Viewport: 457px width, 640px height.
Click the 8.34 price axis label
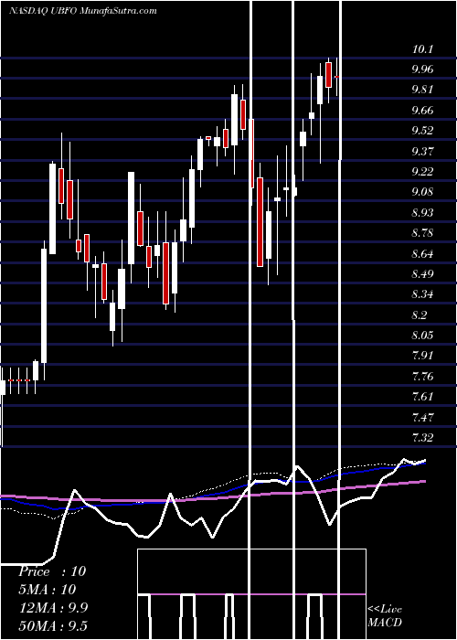422,294
